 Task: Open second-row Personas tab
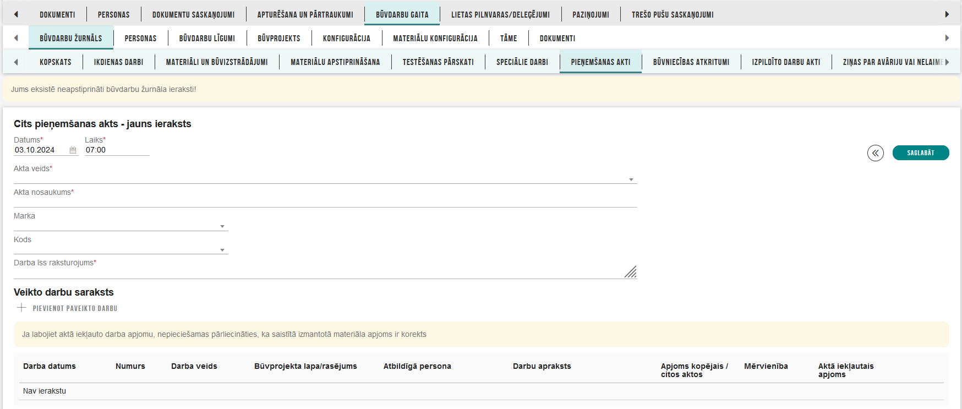140,38
